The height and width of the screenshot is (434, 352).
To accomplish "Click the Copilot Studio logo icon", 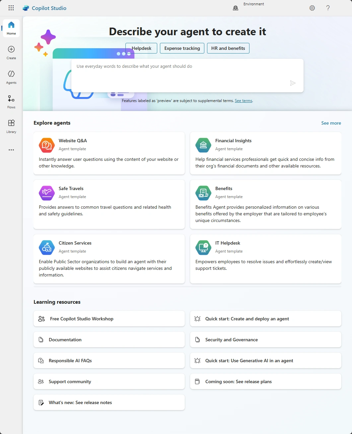I will click(26, 8).
